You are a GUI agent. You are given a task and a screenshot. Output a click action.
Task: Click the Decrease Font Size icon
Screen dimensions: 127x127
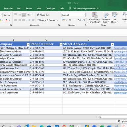point(9,15)
